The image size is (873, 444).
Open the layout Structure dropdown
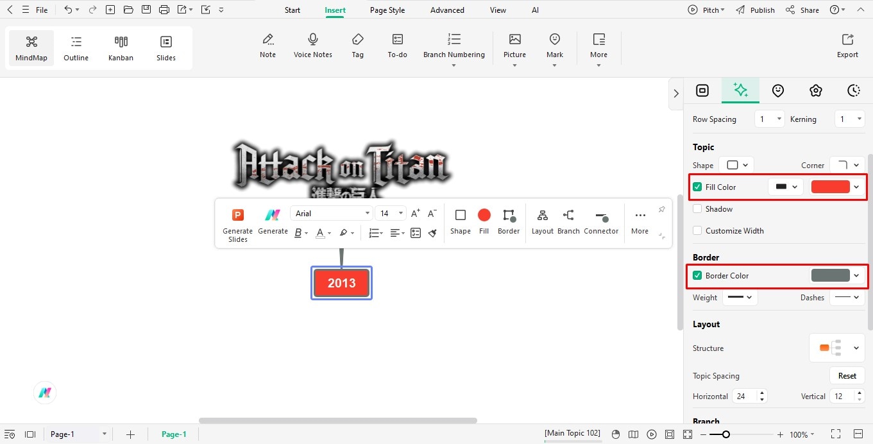[837, 348]
